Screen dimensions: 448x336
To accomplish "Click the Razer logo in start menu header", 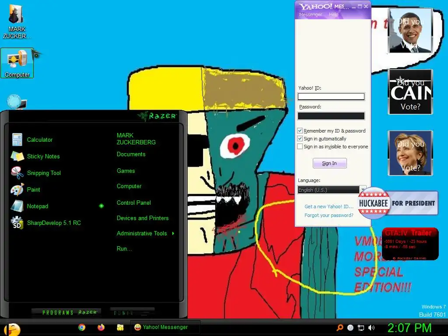I will (x=157, y=115).
